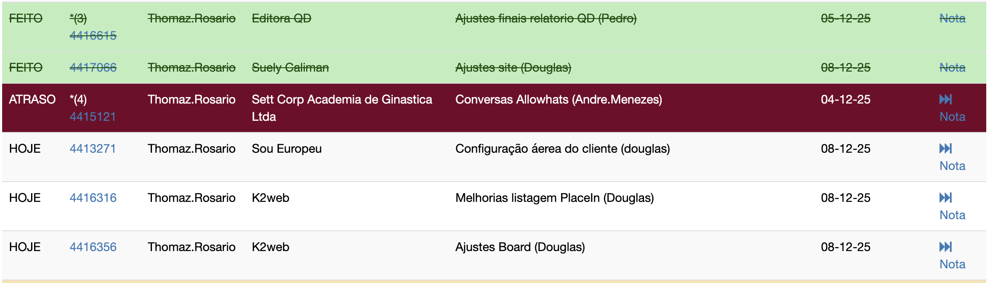This screenshot has width=991, height=283.
Task: Click skip-forward icon for Ajustes Board task
Action: tap(945, 247)
